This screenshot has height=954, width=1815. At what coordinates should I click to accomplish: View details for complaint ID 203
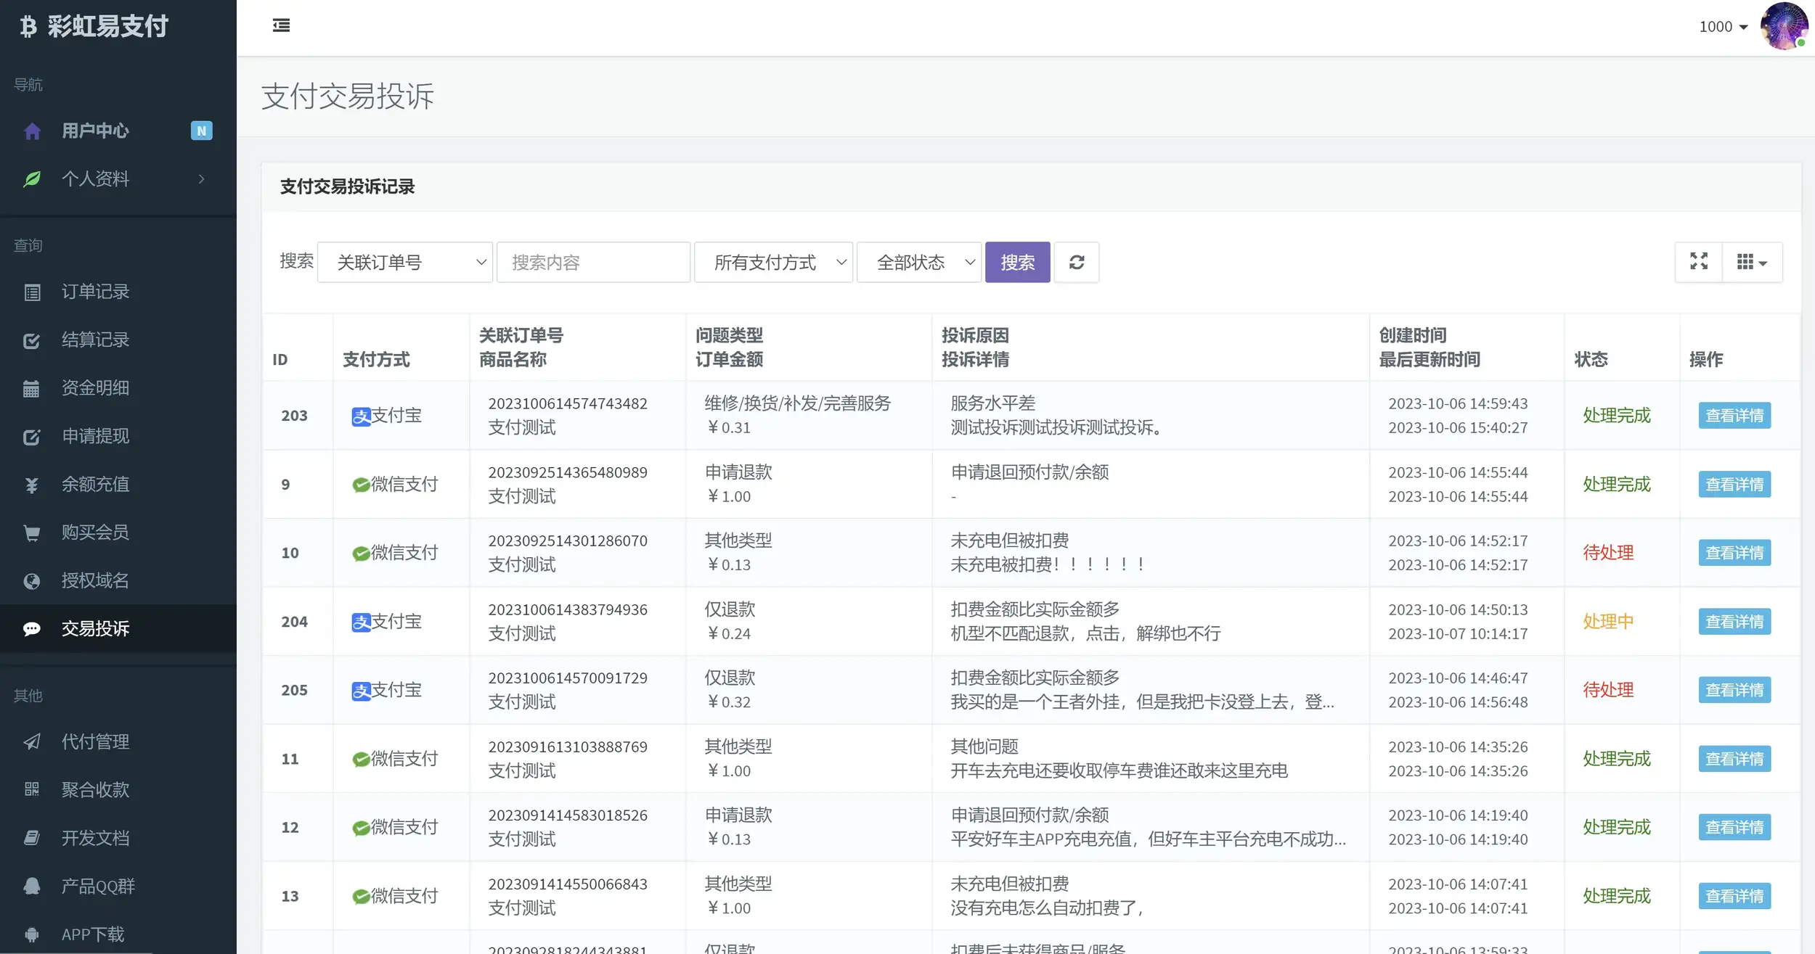1734,415
